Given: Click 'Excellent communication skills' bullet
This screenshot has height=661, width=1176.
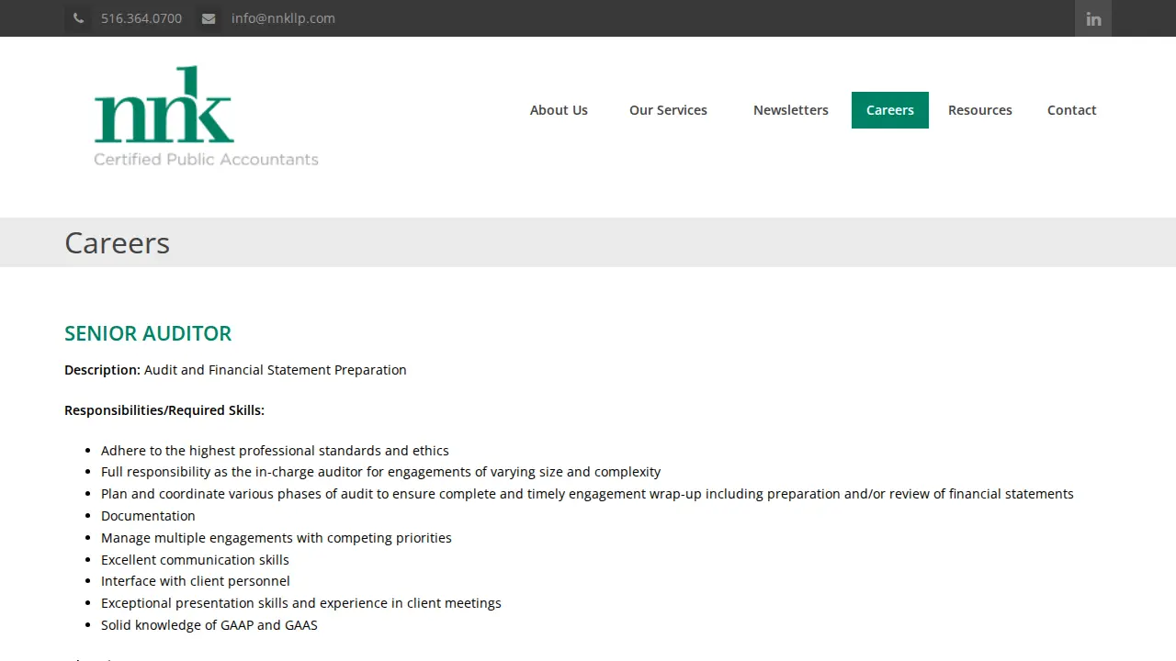Looking at the screenshot, I should 195,560.
